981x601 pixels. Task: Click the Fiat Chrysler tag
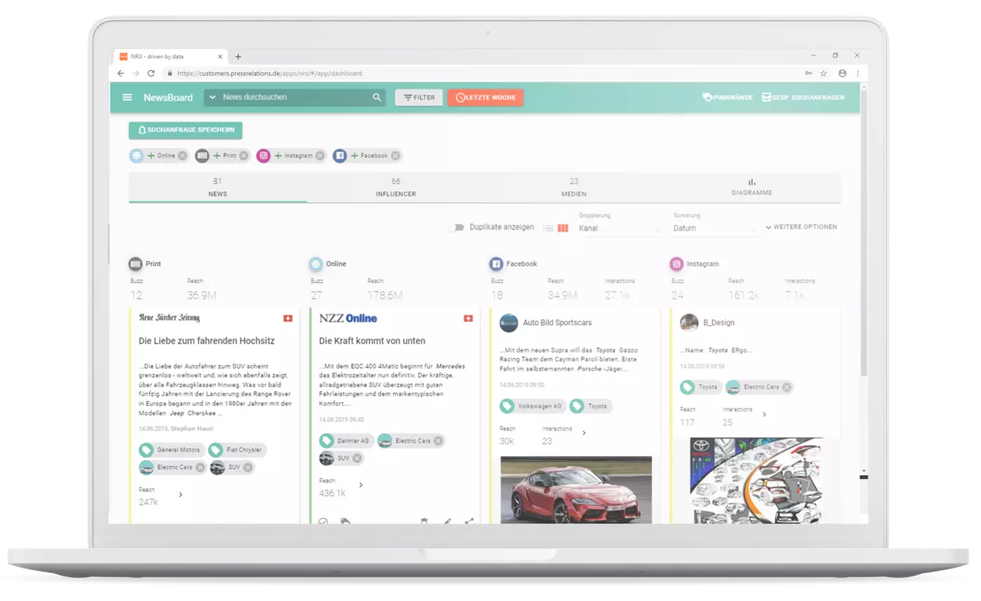(238, 450)
